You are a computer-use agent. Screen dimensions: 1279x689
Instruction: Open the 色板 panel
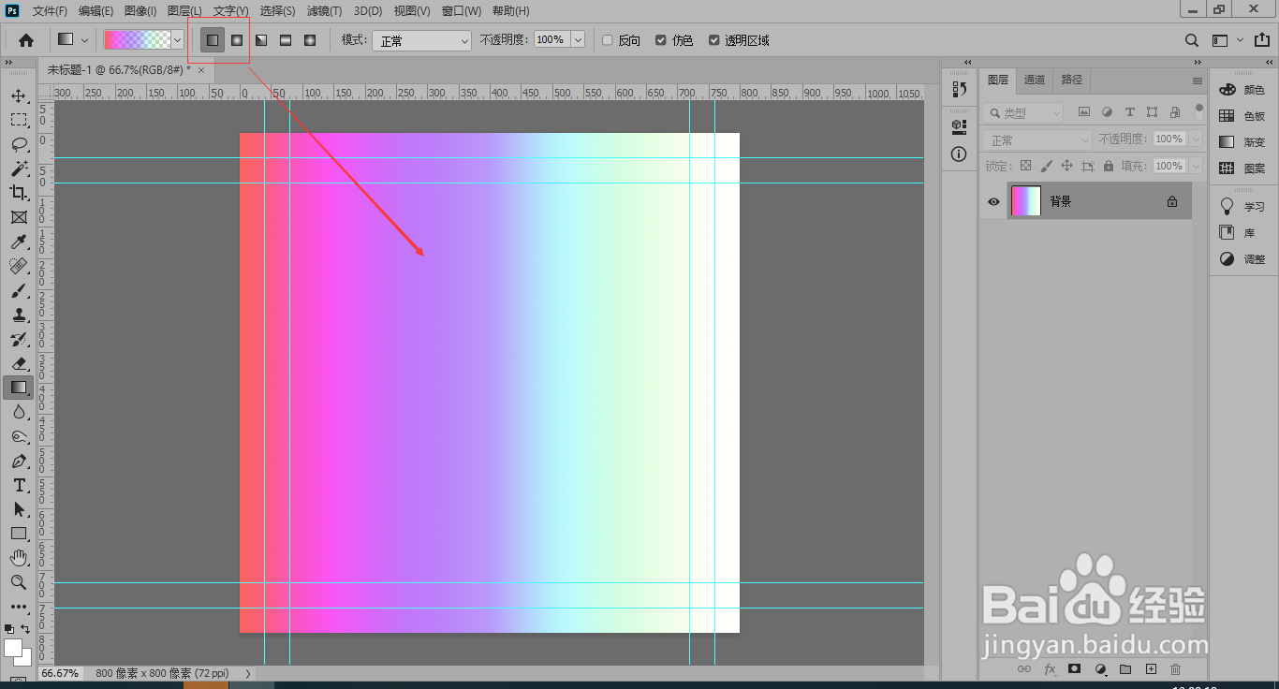pos(1242,116)
